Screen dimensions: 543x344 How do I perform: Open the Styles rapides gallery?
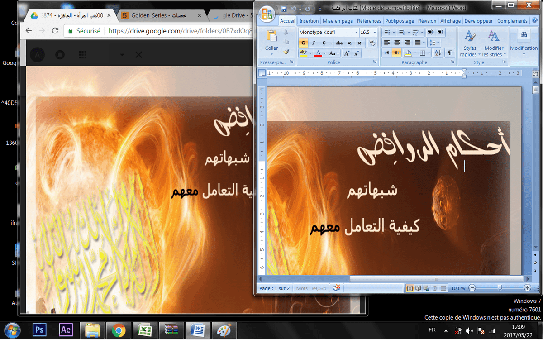click(470, 43)
